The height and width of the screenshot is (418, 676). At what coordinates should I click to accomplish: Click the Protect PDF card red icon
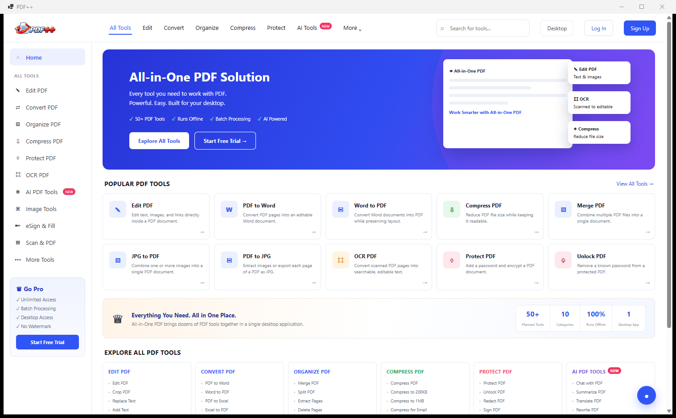pos(452,260)
